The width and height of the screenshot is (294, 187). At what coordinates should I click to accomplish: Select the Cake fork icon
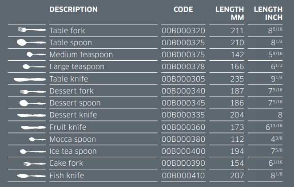coord(34,164)
